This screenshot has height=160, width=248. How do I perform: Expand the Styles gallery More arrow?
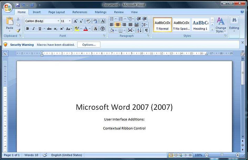tap(212, 30)
